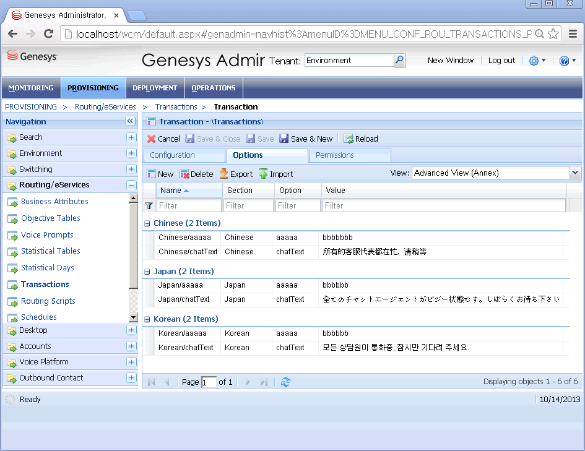Refresh the paging results icon
Viewport: 585px width, 451px height.
pyautogui.click(x=285, y=382)
